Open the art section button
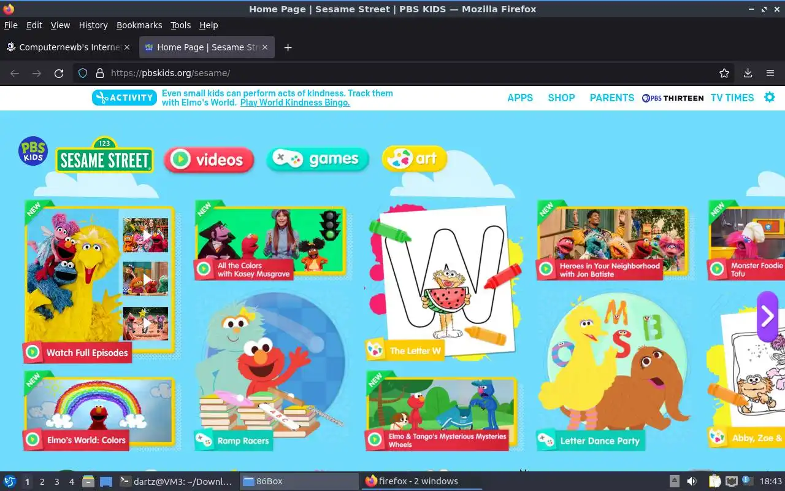The width and height of the screenshot is (785, 491). (415, 159)
